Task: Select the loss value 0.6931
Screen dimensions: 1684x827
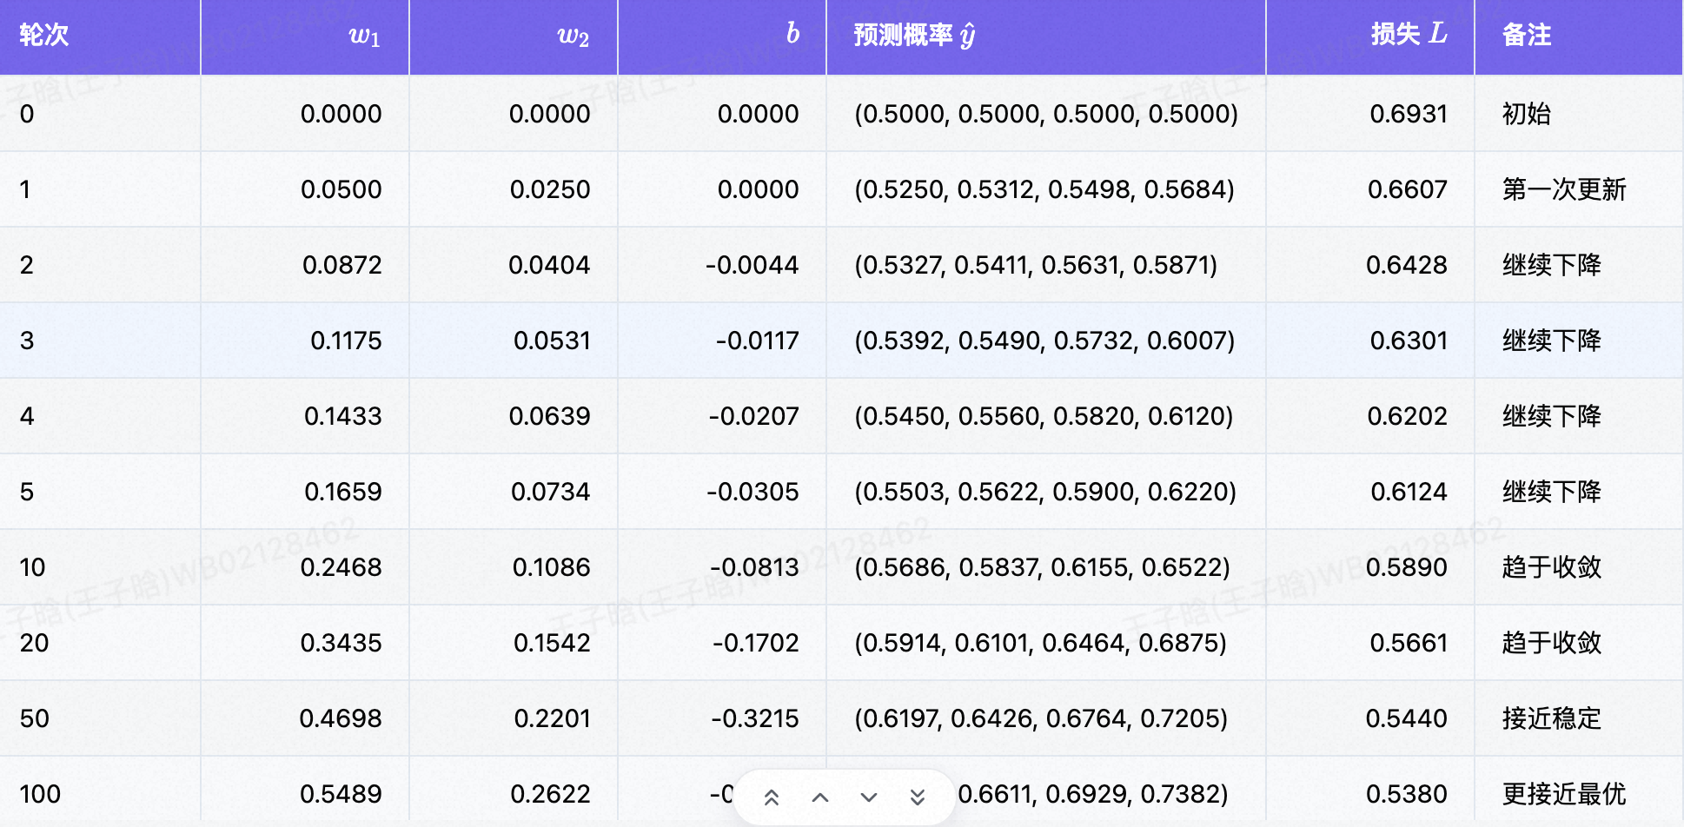Action: click(1409, 114)
